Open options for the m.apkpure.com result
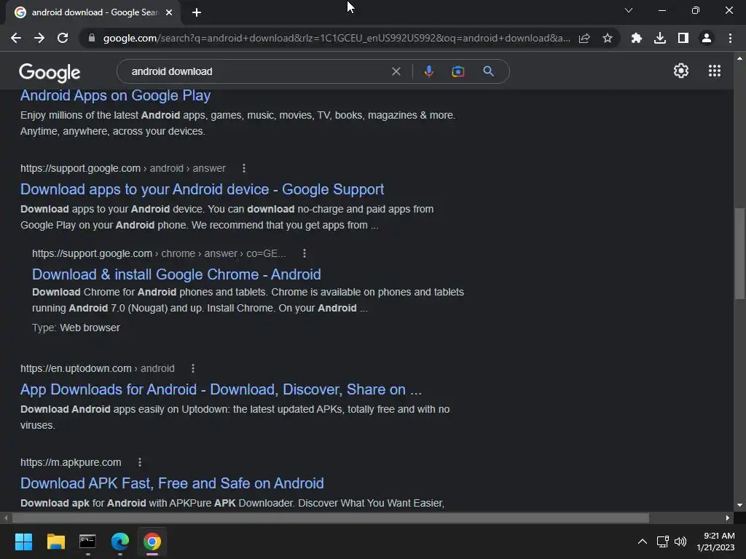This screenshot has width=746, height=559. 139,462
